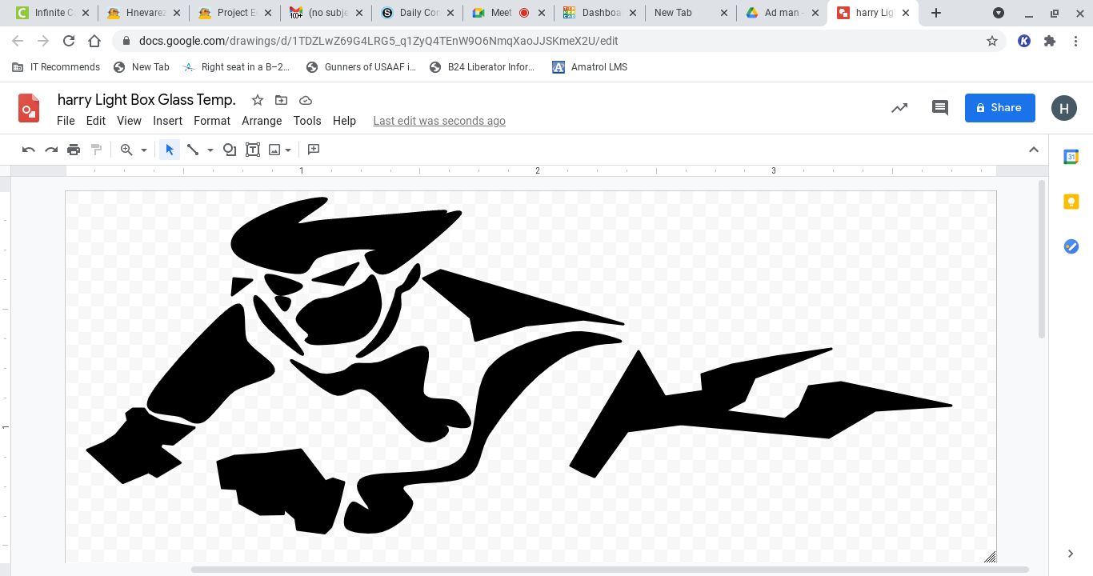1093x576 pixels.
Task: Select the Text box tool
Action: tap(253, 150)
